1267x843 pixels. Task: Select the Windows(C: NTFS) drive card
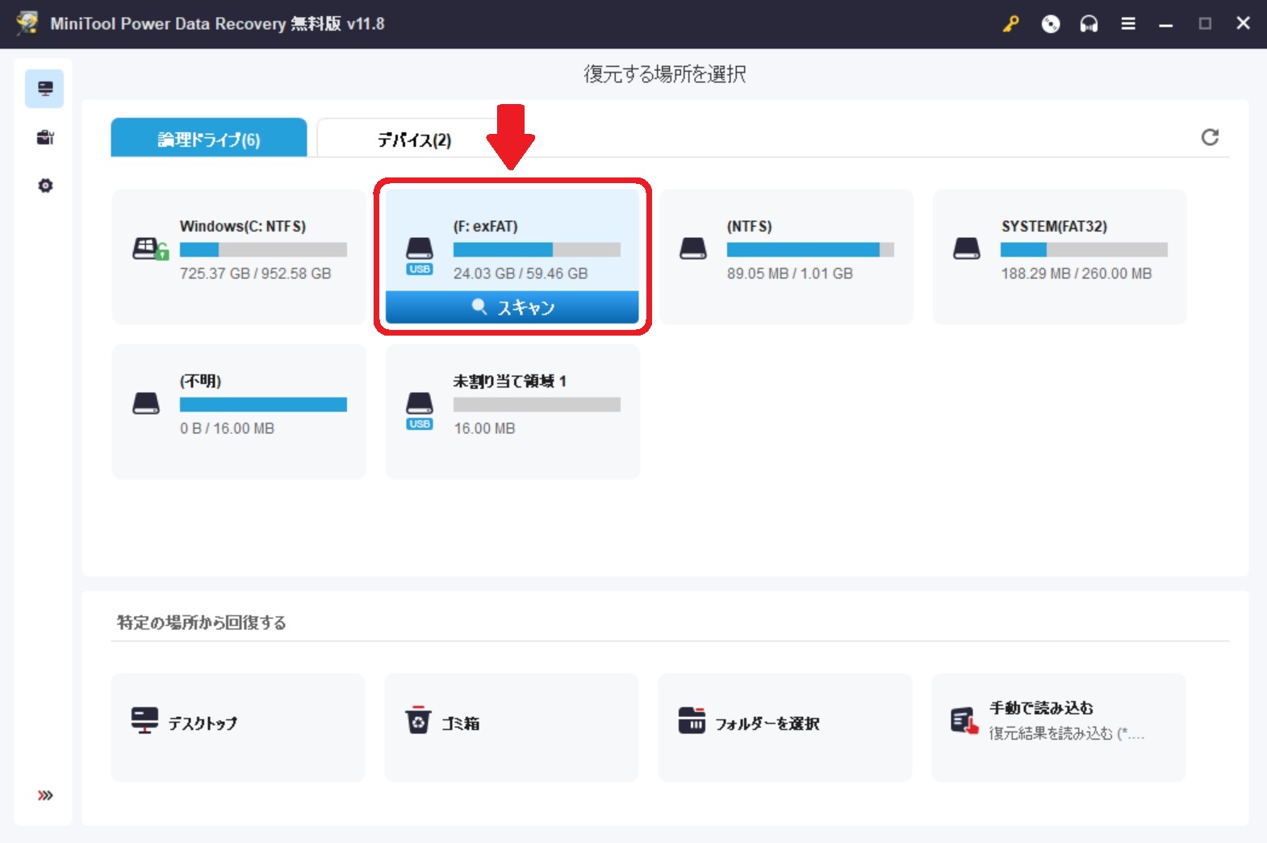(x=239, y=257)
